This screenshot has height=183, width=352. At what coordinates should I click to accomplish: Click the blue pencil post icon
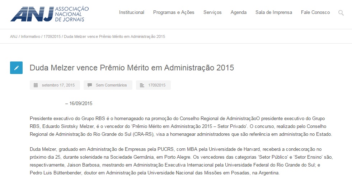17,68
